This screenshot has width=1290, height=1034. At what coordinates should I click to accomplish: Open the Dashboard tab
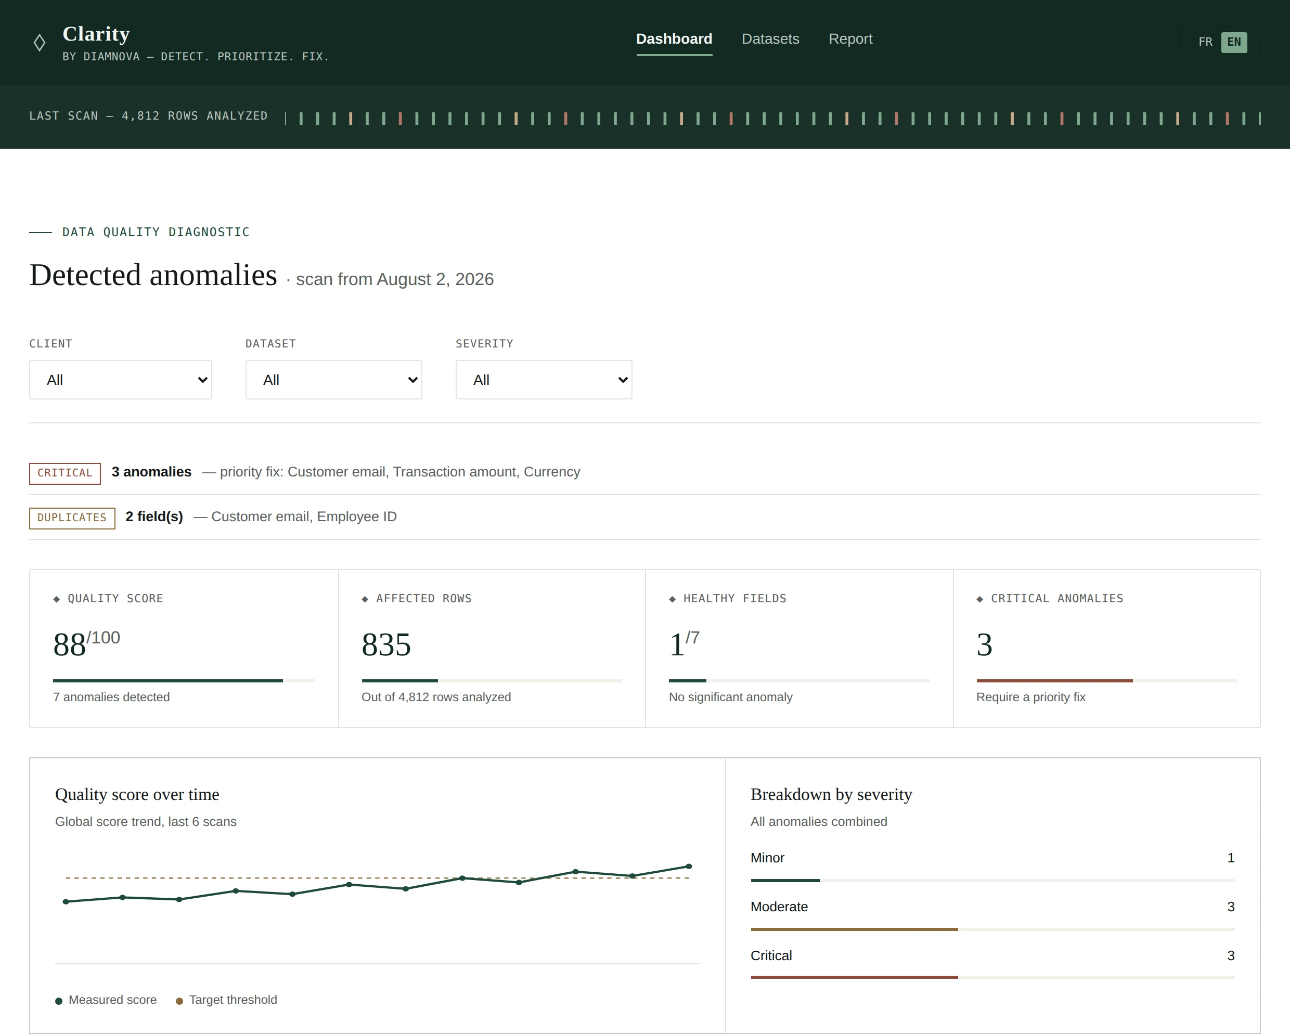click(674, 39)
